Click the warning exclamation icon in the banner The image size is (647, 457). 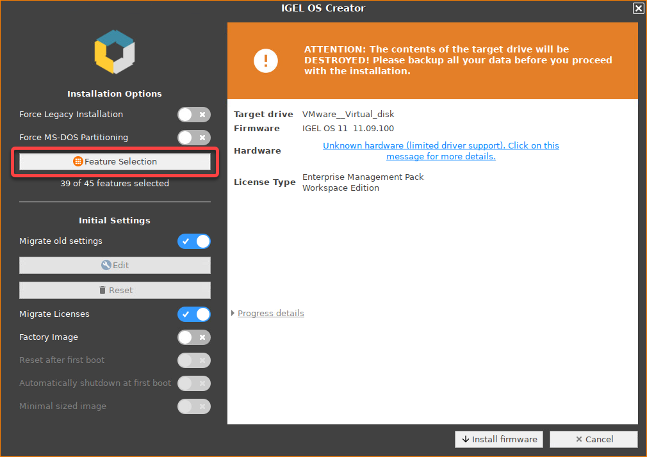(x=266, y=60)
